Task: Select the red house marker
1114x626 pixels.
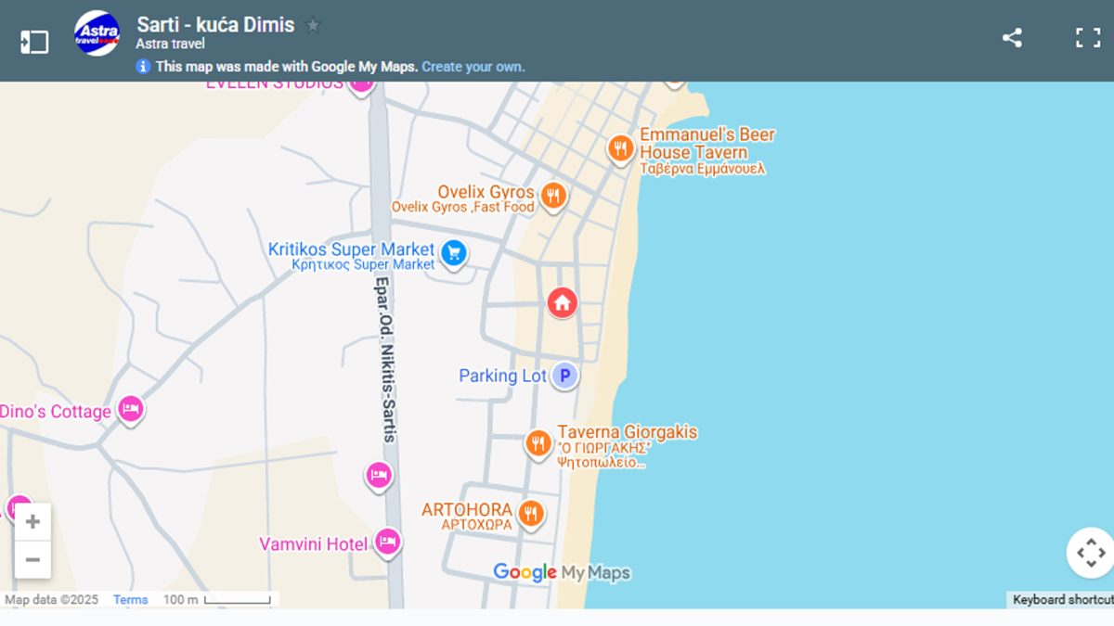Action: [562, 302]
